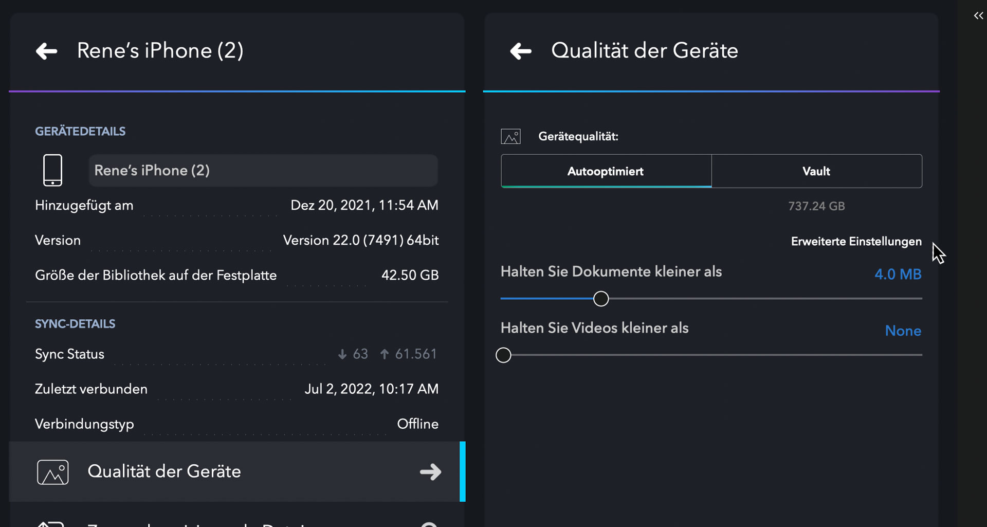Click the Offline connection type value

tap(417, 424)
